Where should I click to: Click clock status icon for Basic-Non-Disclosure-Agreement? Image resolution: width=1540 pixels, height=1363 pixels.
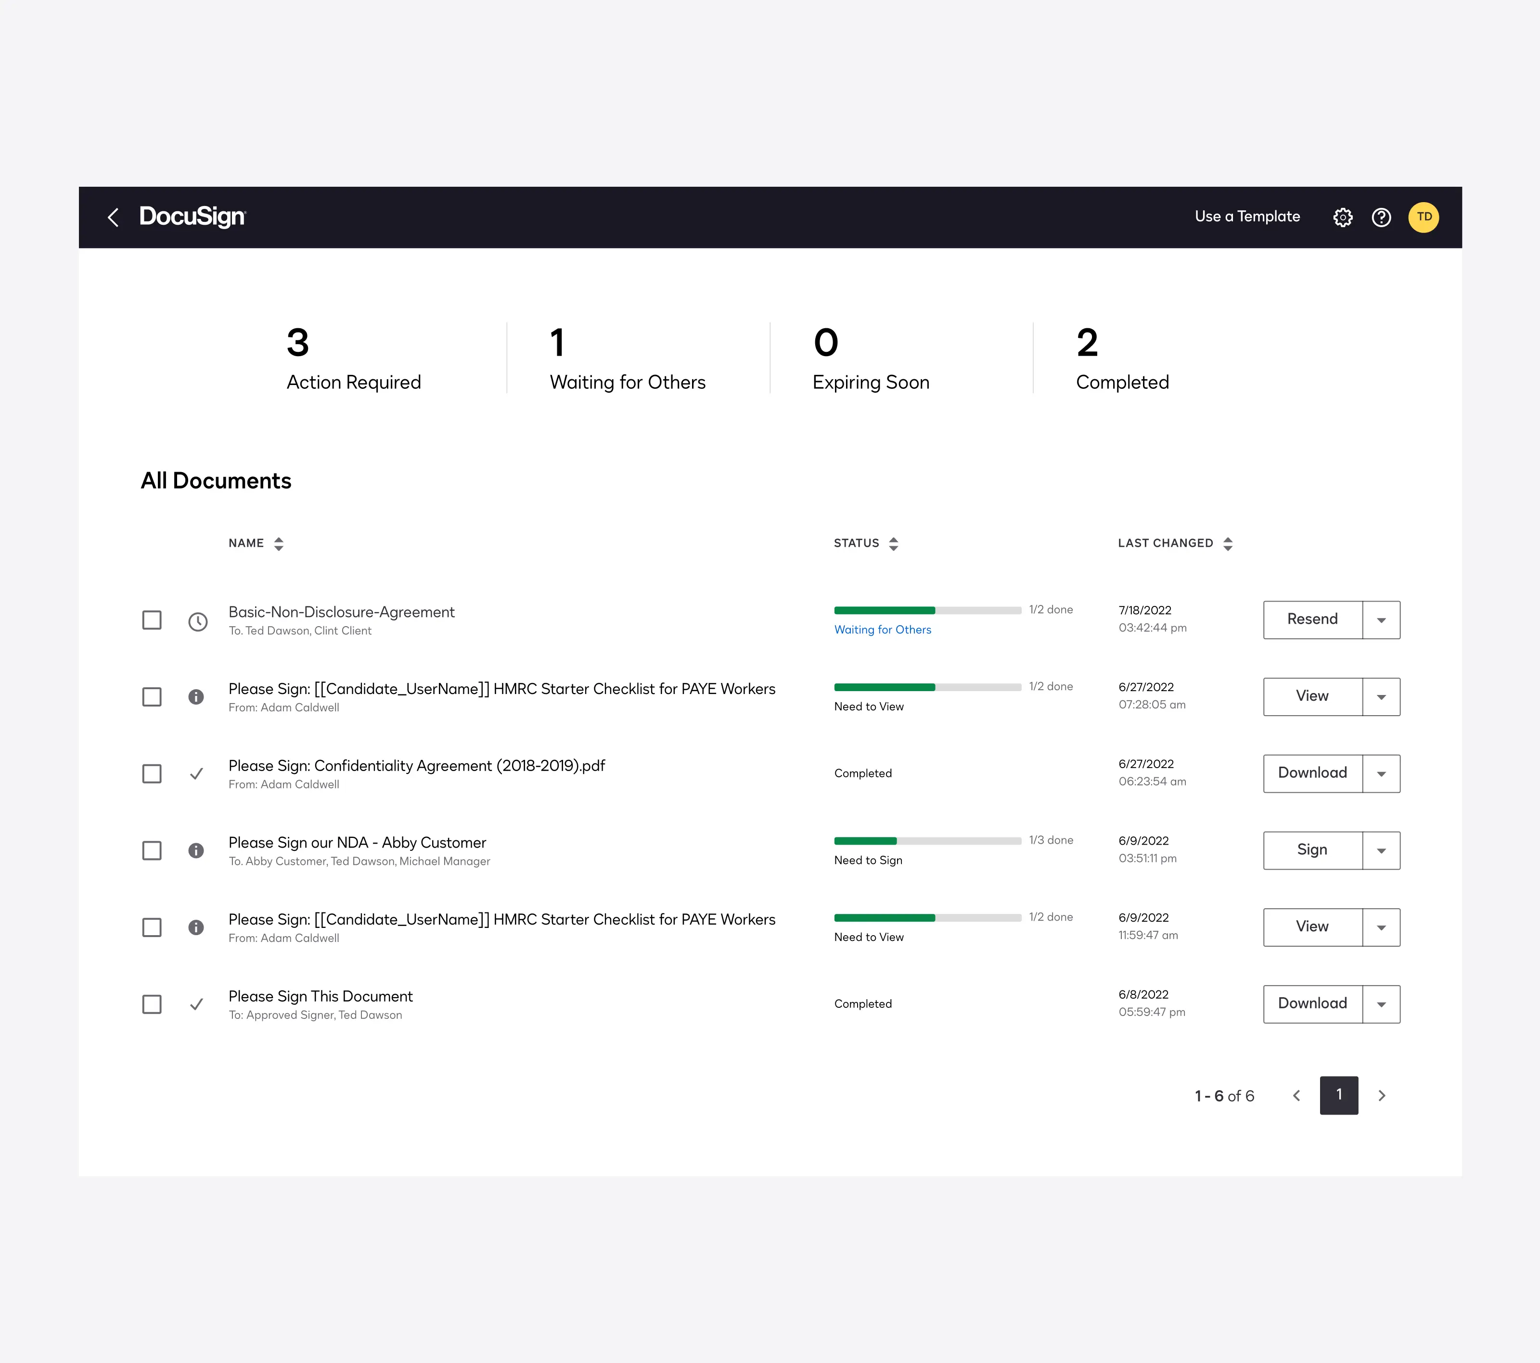click(x=197, y=622)
